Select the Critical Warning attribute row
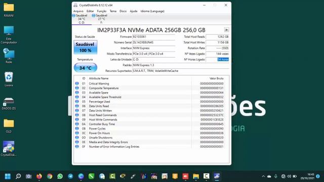The height and width of the screenshot is (182, 324). [x=150, y=83]
